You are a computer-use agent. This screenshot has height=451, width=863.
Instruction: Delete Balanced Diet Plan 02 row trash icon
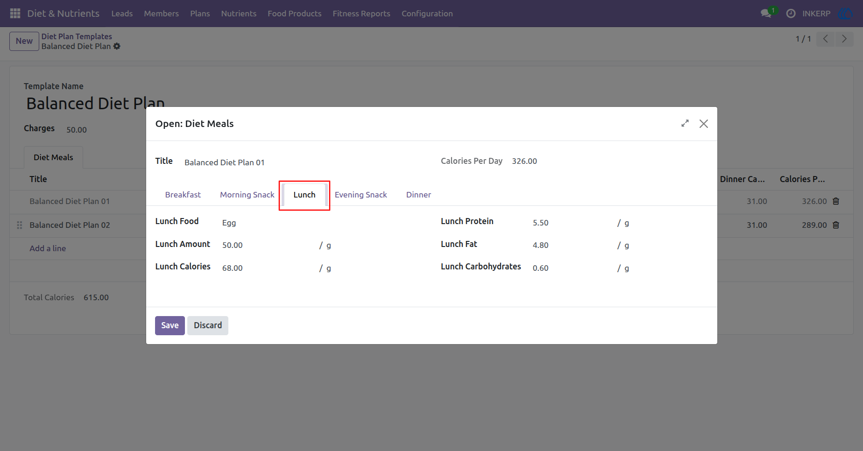(836, 225)
